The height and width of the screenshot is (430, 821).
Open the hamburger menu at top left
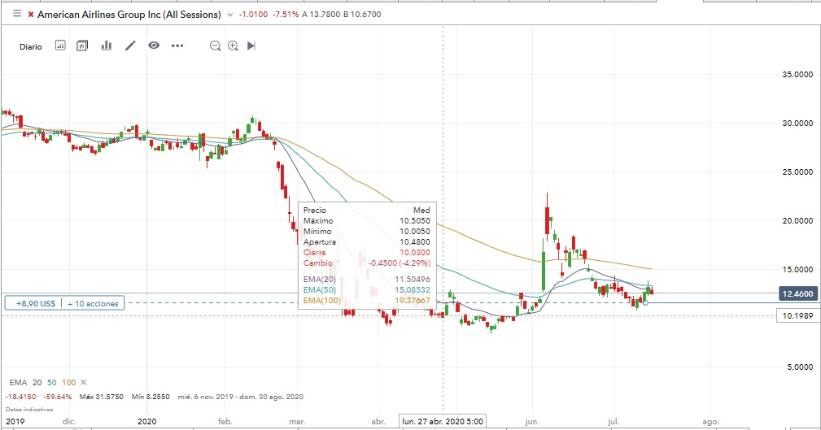pos(17,14)
